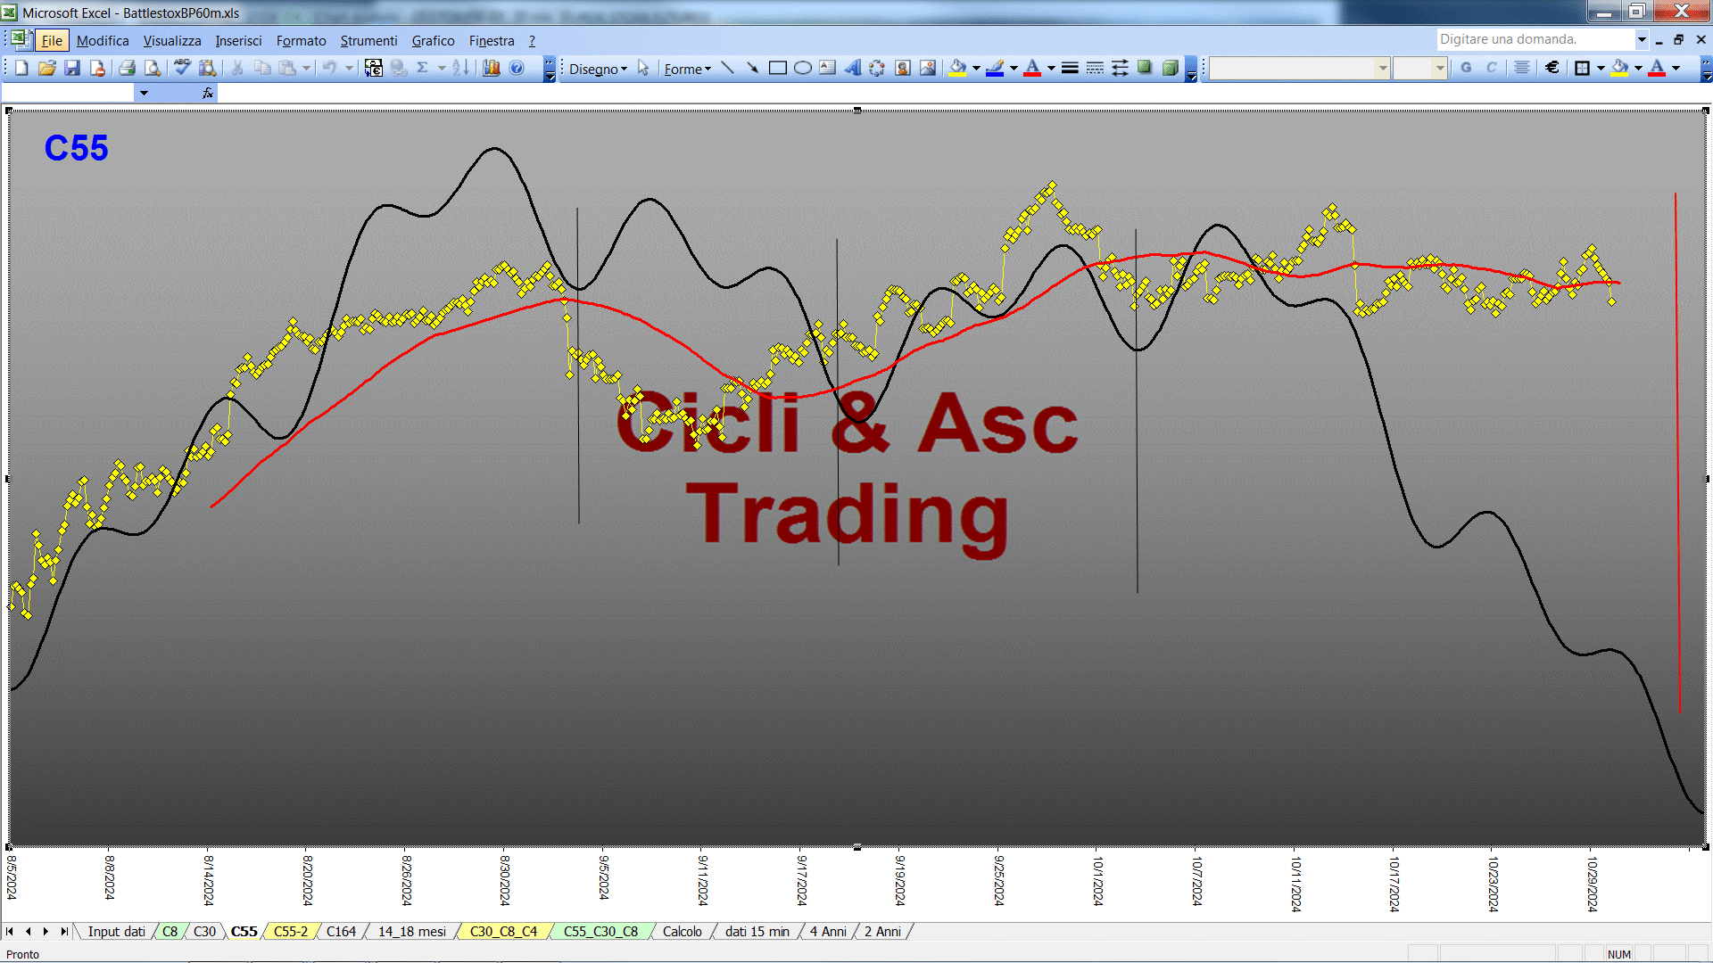The width and height of the screenshot is (1713, 963).
Task: Open the Chart Wizard icon
Action: click(492, 68)
